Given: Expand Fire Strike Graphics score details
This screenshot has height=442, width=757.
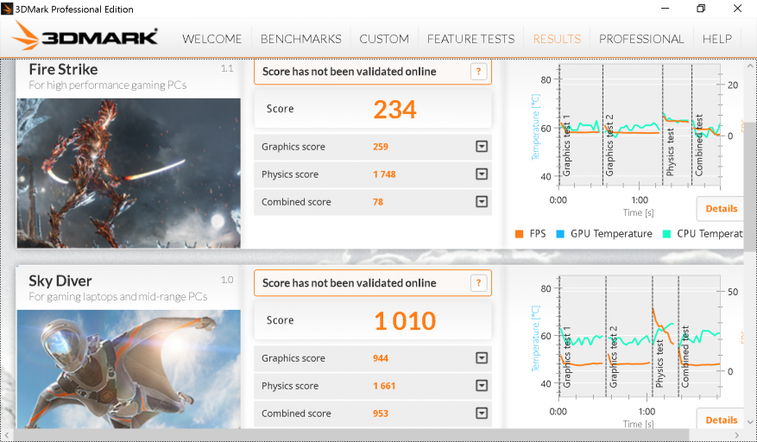Looking at the screenshot, I should coord(482,147).
